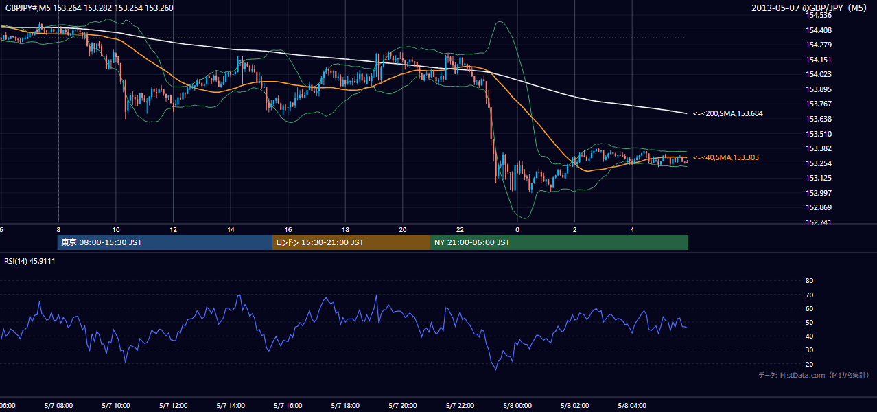Click price axis label 154.023
Viewport: 877px width, 412px height.
[x=818, y=74]
